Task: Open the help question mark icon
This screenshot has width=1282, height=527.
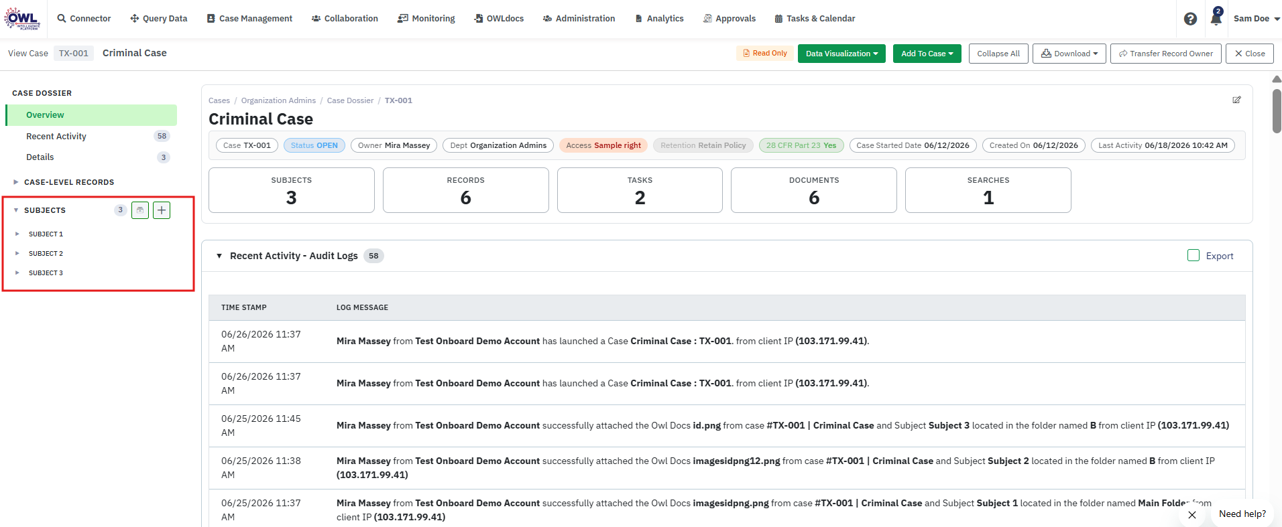Action: point(1190,19)
